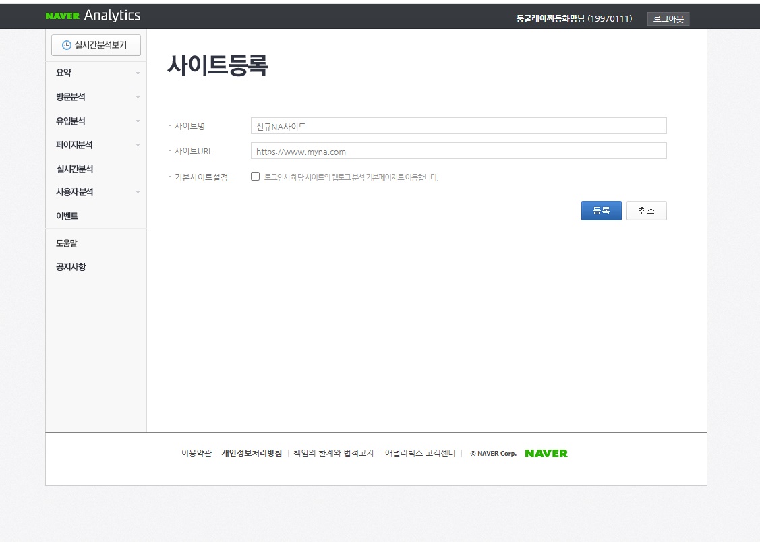Click the 사이트URL input field
Screen dimensions: 760x542
coord(459,151)
